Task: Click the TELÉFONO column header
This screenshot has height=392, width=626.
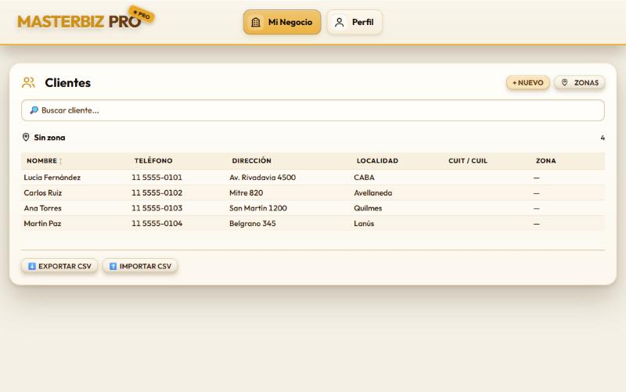Action: [x=153, y=160]
